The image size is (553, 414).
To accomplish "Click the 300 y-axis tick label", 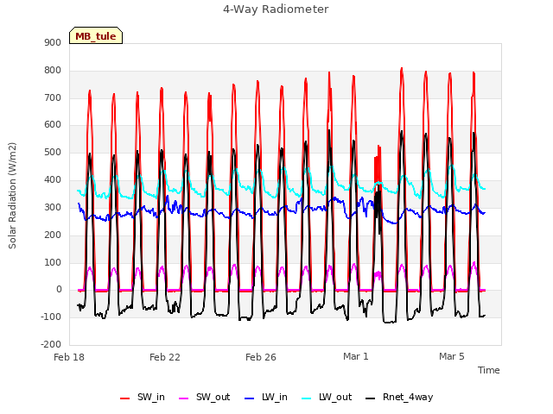I will (53, 207).
